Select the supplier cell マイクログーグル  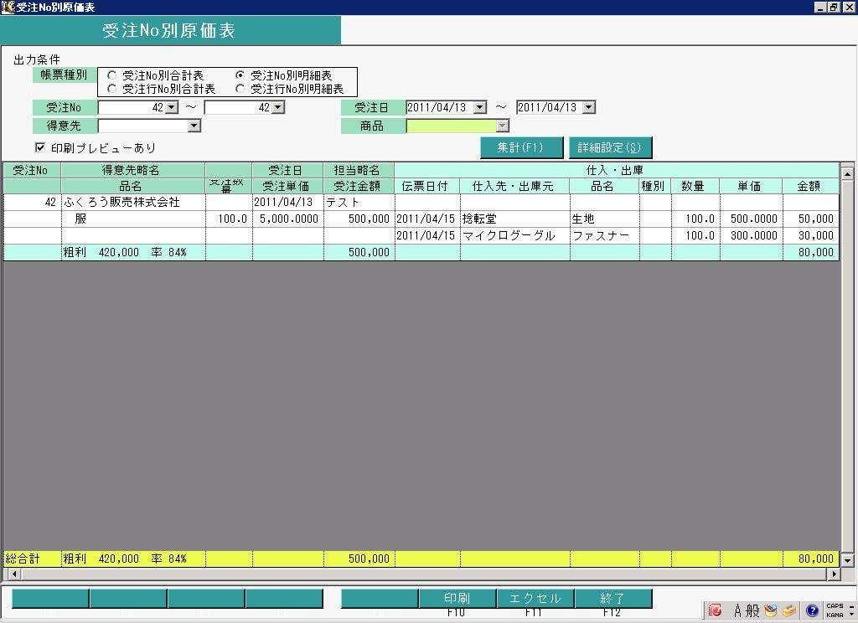point(515,236)
